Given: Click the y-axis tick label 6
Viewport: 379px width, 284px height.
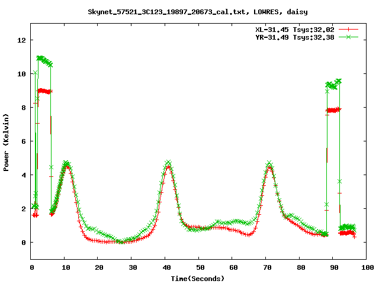Looking at the screenshot, I should tap(24, 141).
